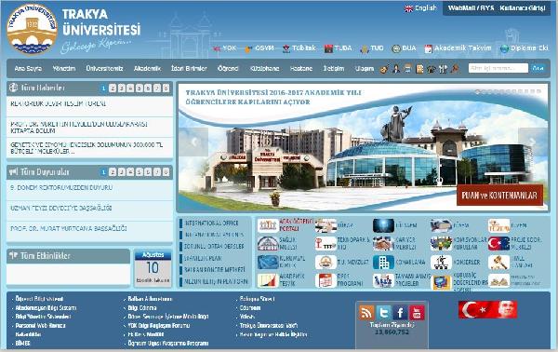Open the RSS feed icon

click(x=366, y=313)
